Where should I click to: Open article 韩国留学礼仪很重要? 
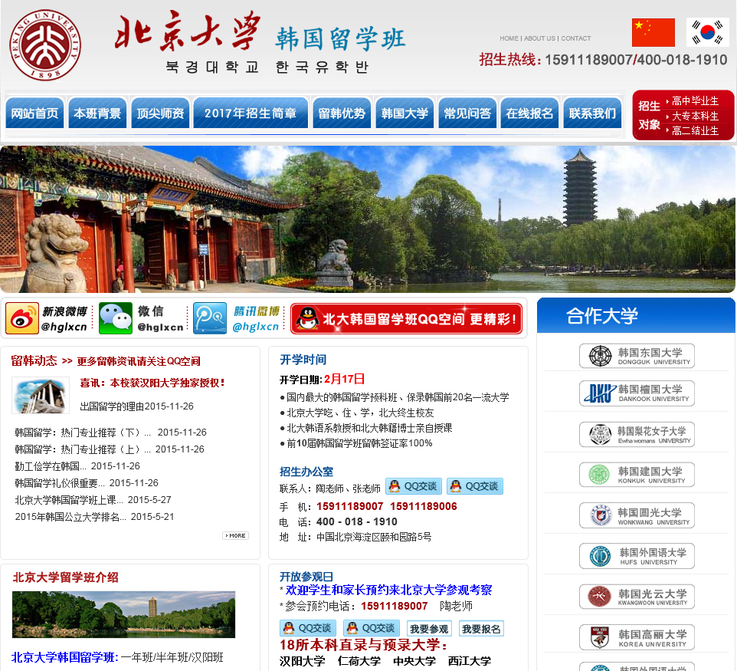(x=60, y=483)
